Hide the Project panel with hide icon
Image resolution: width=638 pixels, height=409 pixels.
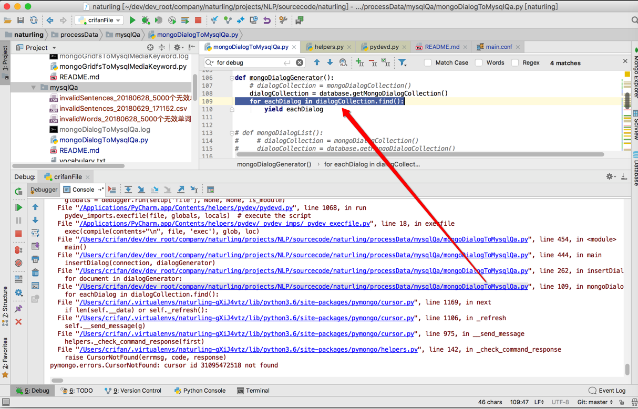(x=192, y=47)
